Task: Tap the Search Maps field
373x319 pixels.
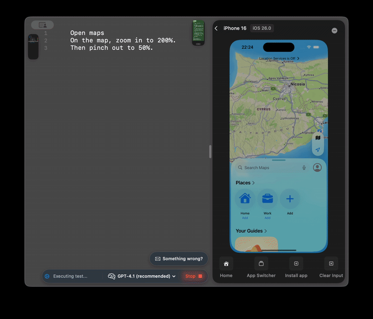Action: (272, 168)
